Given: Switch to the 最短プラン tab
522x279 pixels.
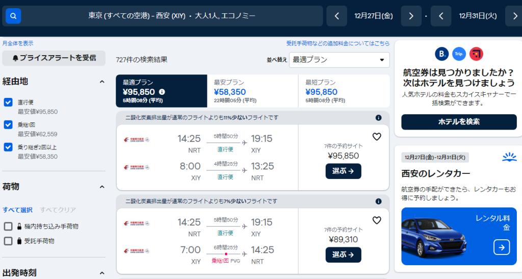Looking at the screenshot, I should pyautogui.click(x=344, y=91).
